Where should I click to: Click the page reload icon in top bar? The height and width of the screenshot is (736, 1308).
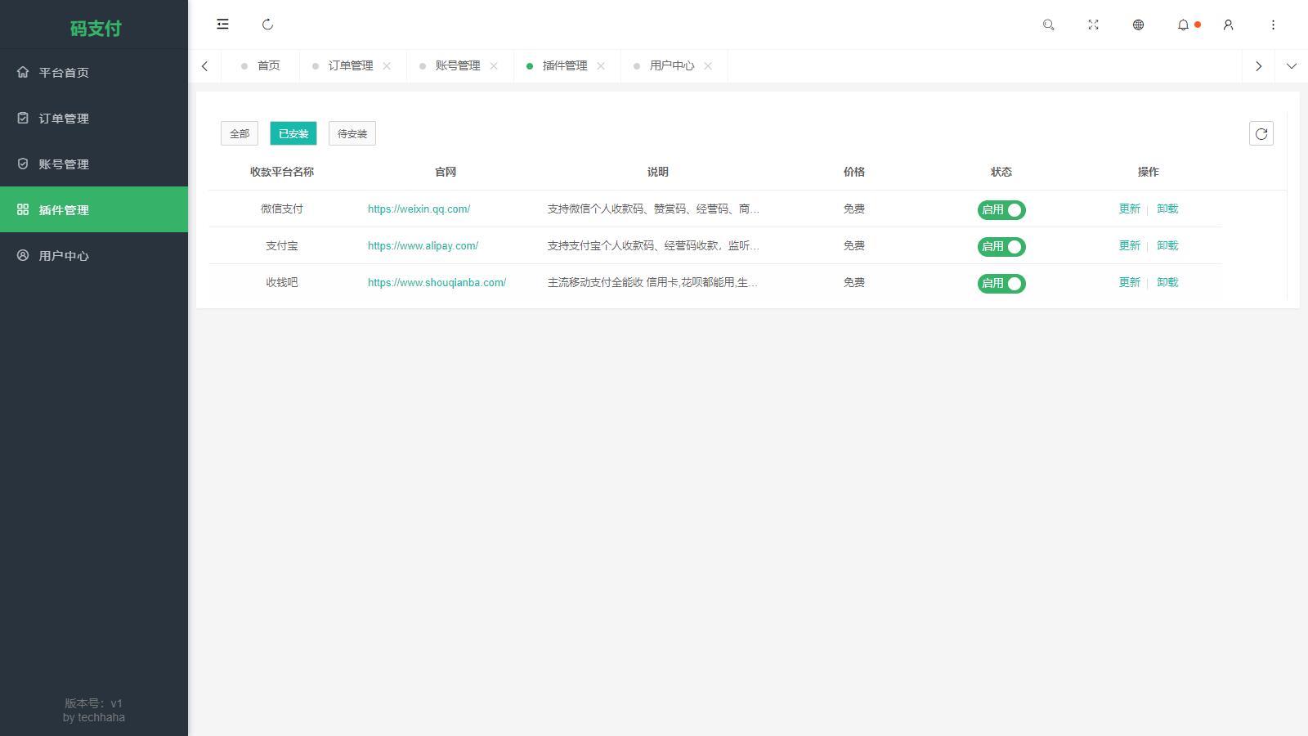tap(267, 25)
